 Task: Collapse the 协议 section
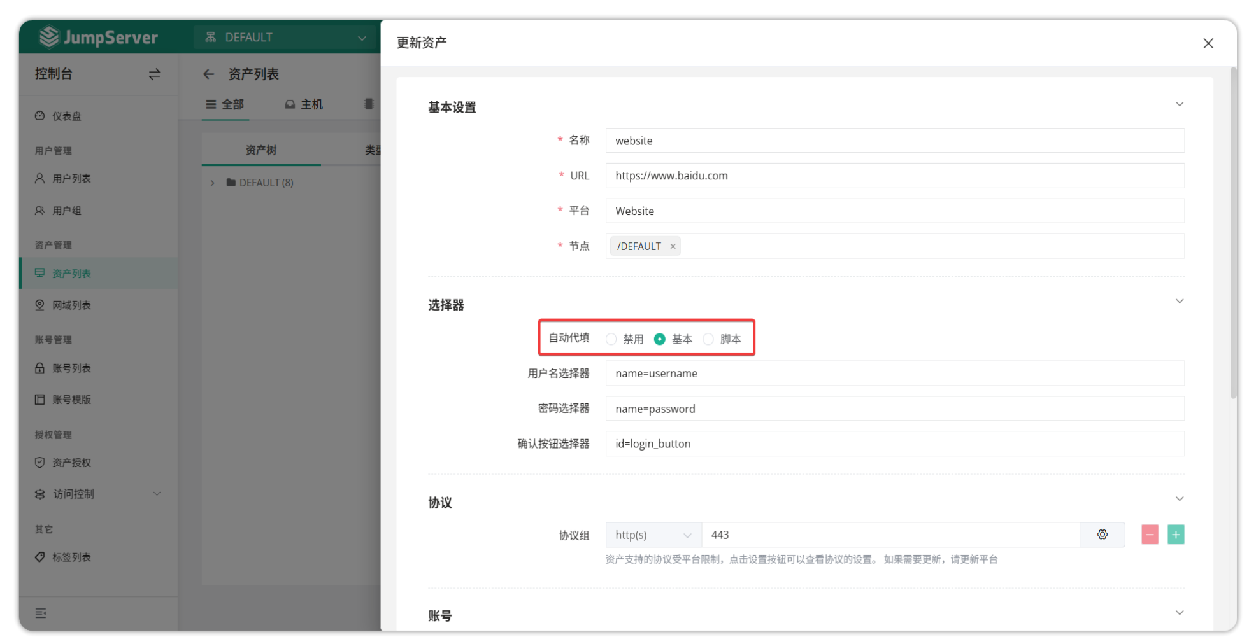pos(1180,499)
